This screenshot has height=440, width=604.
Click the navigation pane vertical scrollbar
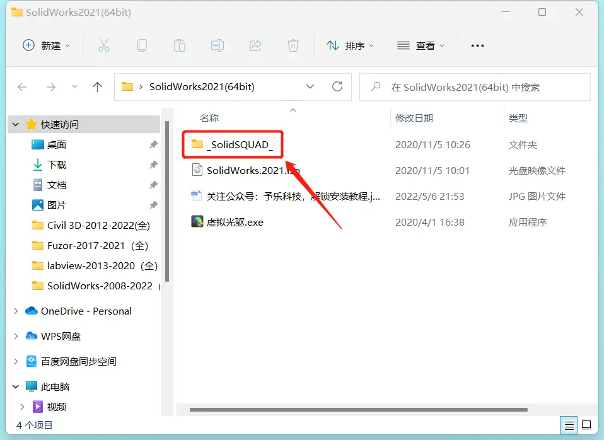point(167,201)
